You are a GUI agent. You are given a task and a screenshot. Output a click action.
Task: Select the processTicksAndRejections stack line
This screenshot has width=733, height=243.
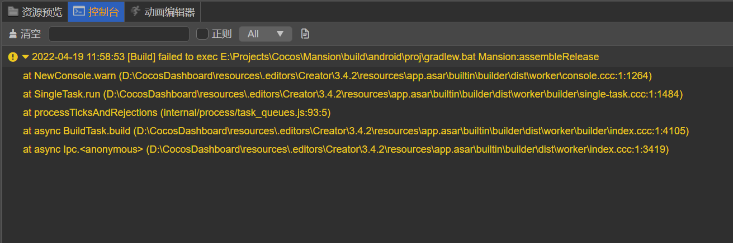pyautogui.click(x=177, y=113)
